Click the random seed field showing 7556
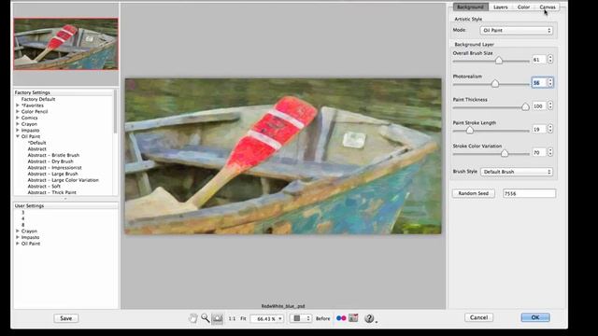598x336 pixels. (529, 193)
